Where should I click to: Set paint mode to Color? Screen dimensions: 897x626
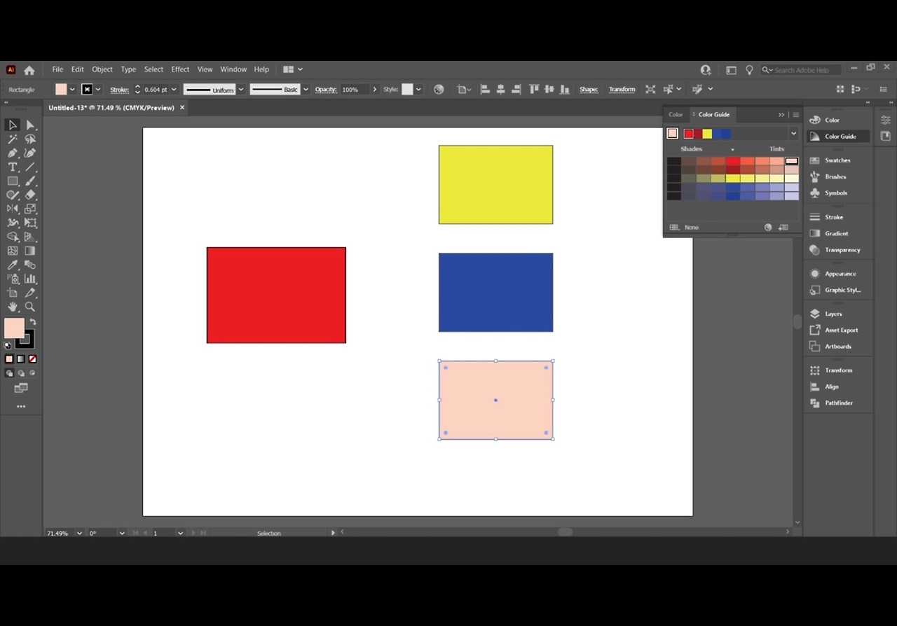[x=9, y=359]
